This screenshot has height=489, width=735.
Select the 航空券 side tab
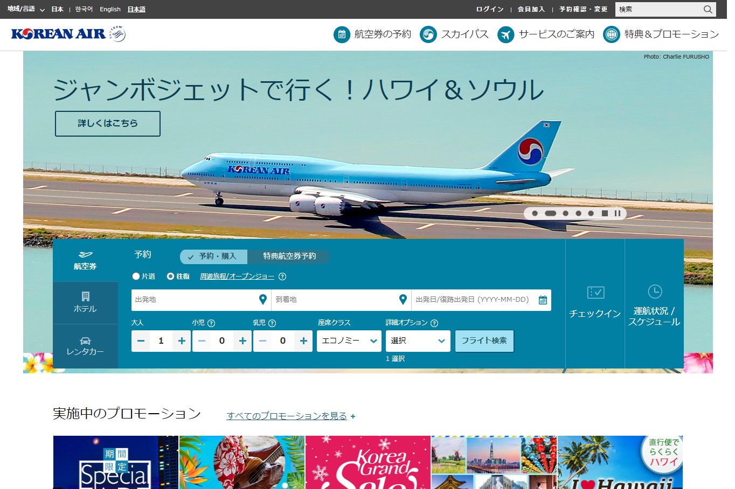[85, 260]
